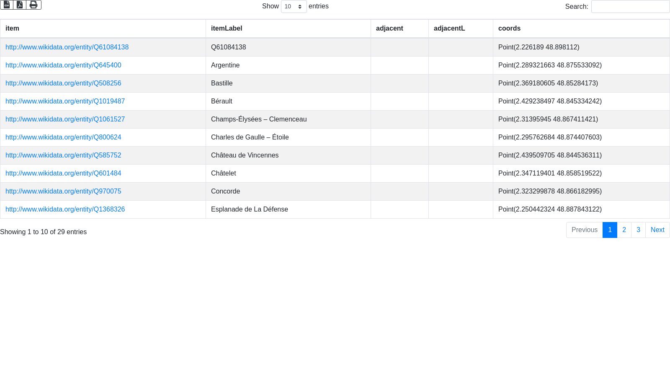Open the Bastille entity link Q508256
Screen dimensions: 670x377
(x=63, y=83)
